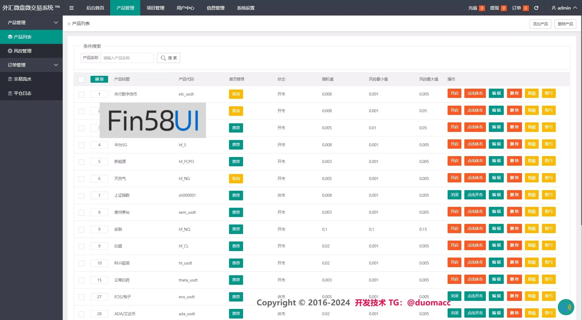Click the 充值 notification badge

pyautogui.click(x=482, y=8)
